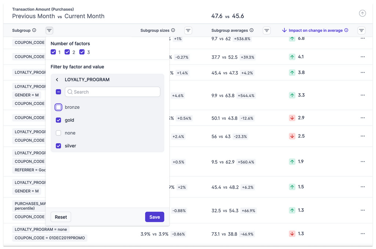The height and width of the screenshot is (249, 376).
Task: Uncheck the 2 factors checkbox
Action: point(67,52)
